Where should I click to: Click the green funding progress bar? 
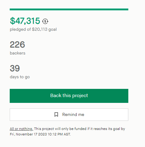[69, 9]
